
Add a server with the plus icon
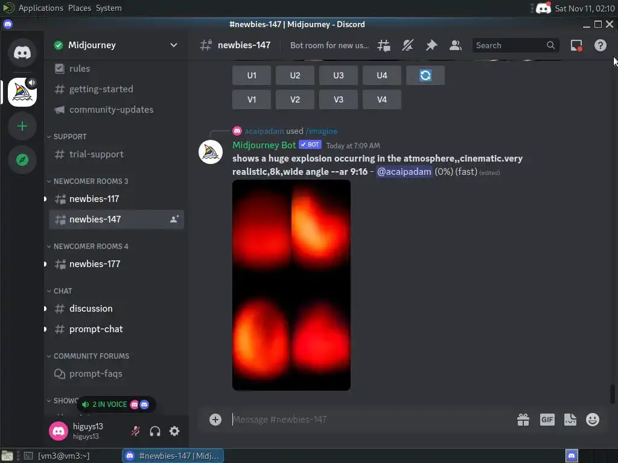point(22,126)
